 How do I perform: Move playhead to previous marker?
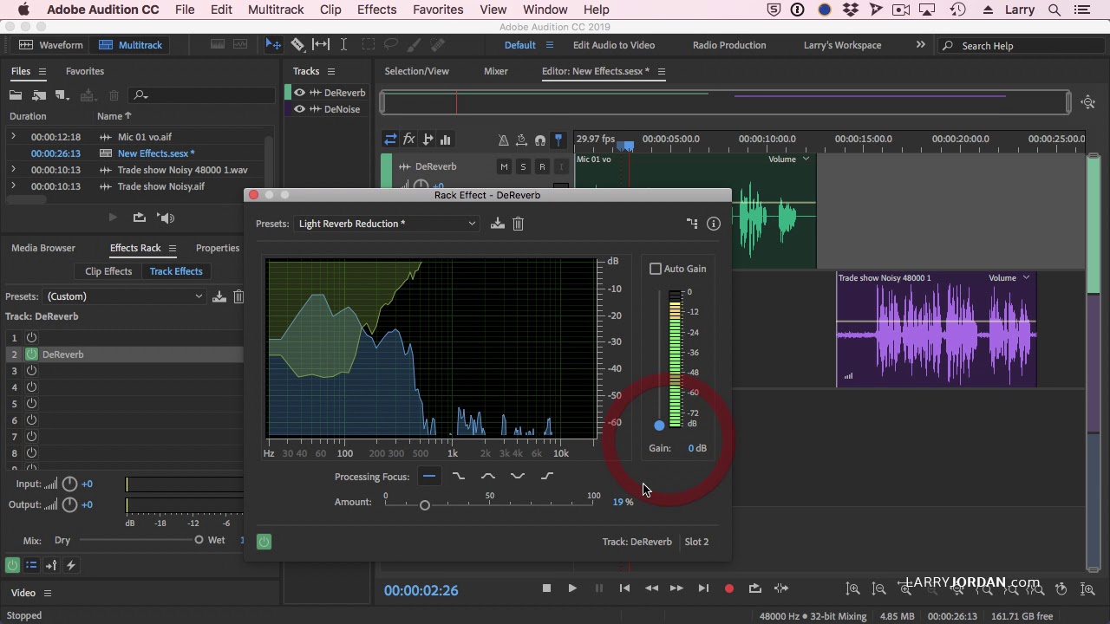(x=624, y=588)
